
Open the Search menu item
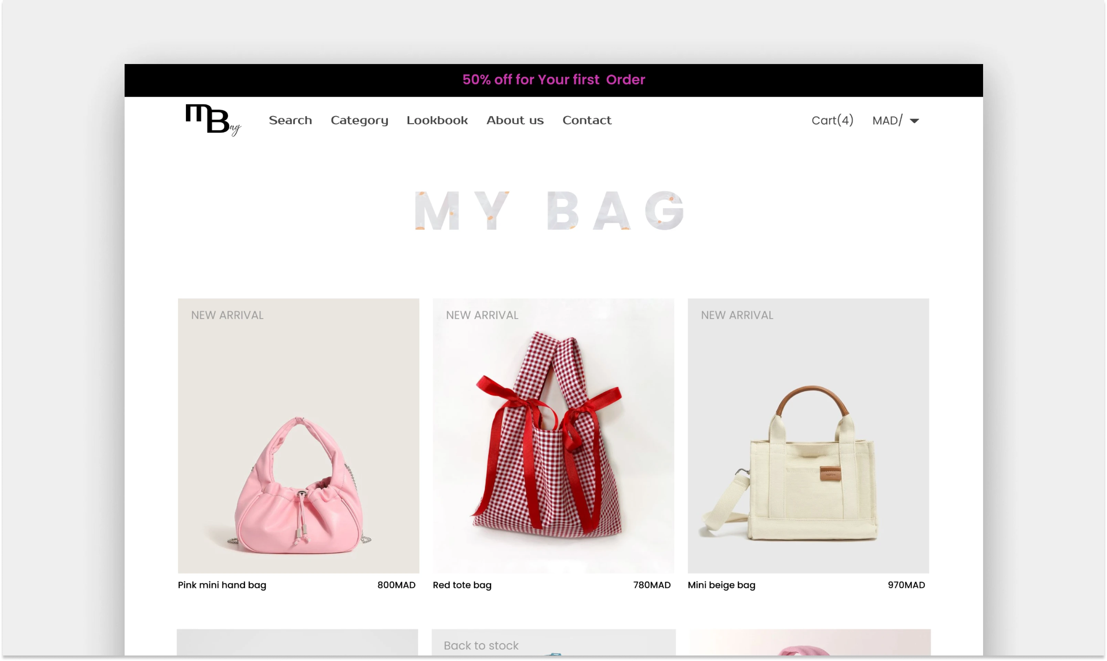[290, 120]
